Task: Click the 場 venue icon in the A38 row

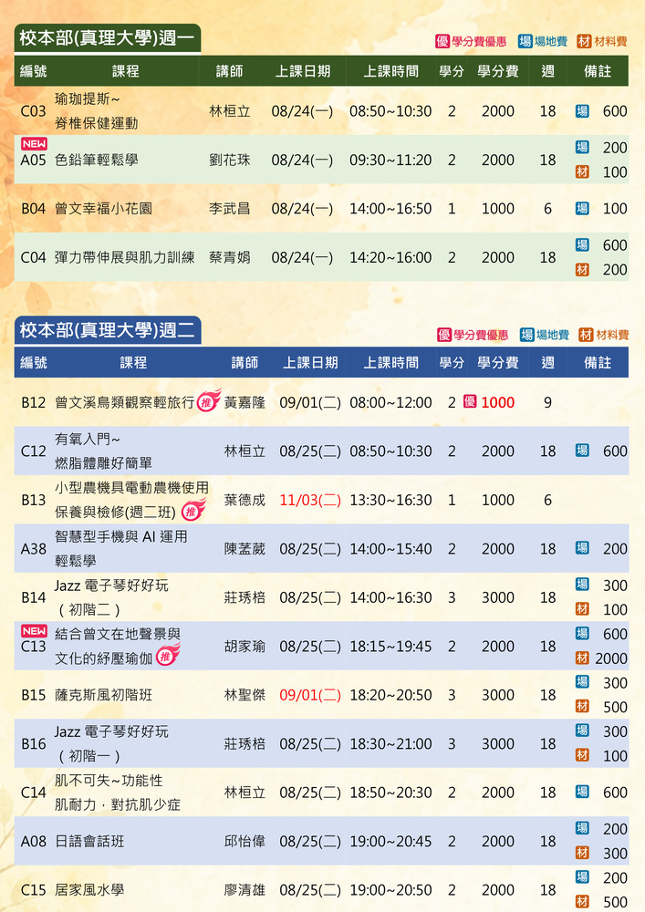Action: 582,548
